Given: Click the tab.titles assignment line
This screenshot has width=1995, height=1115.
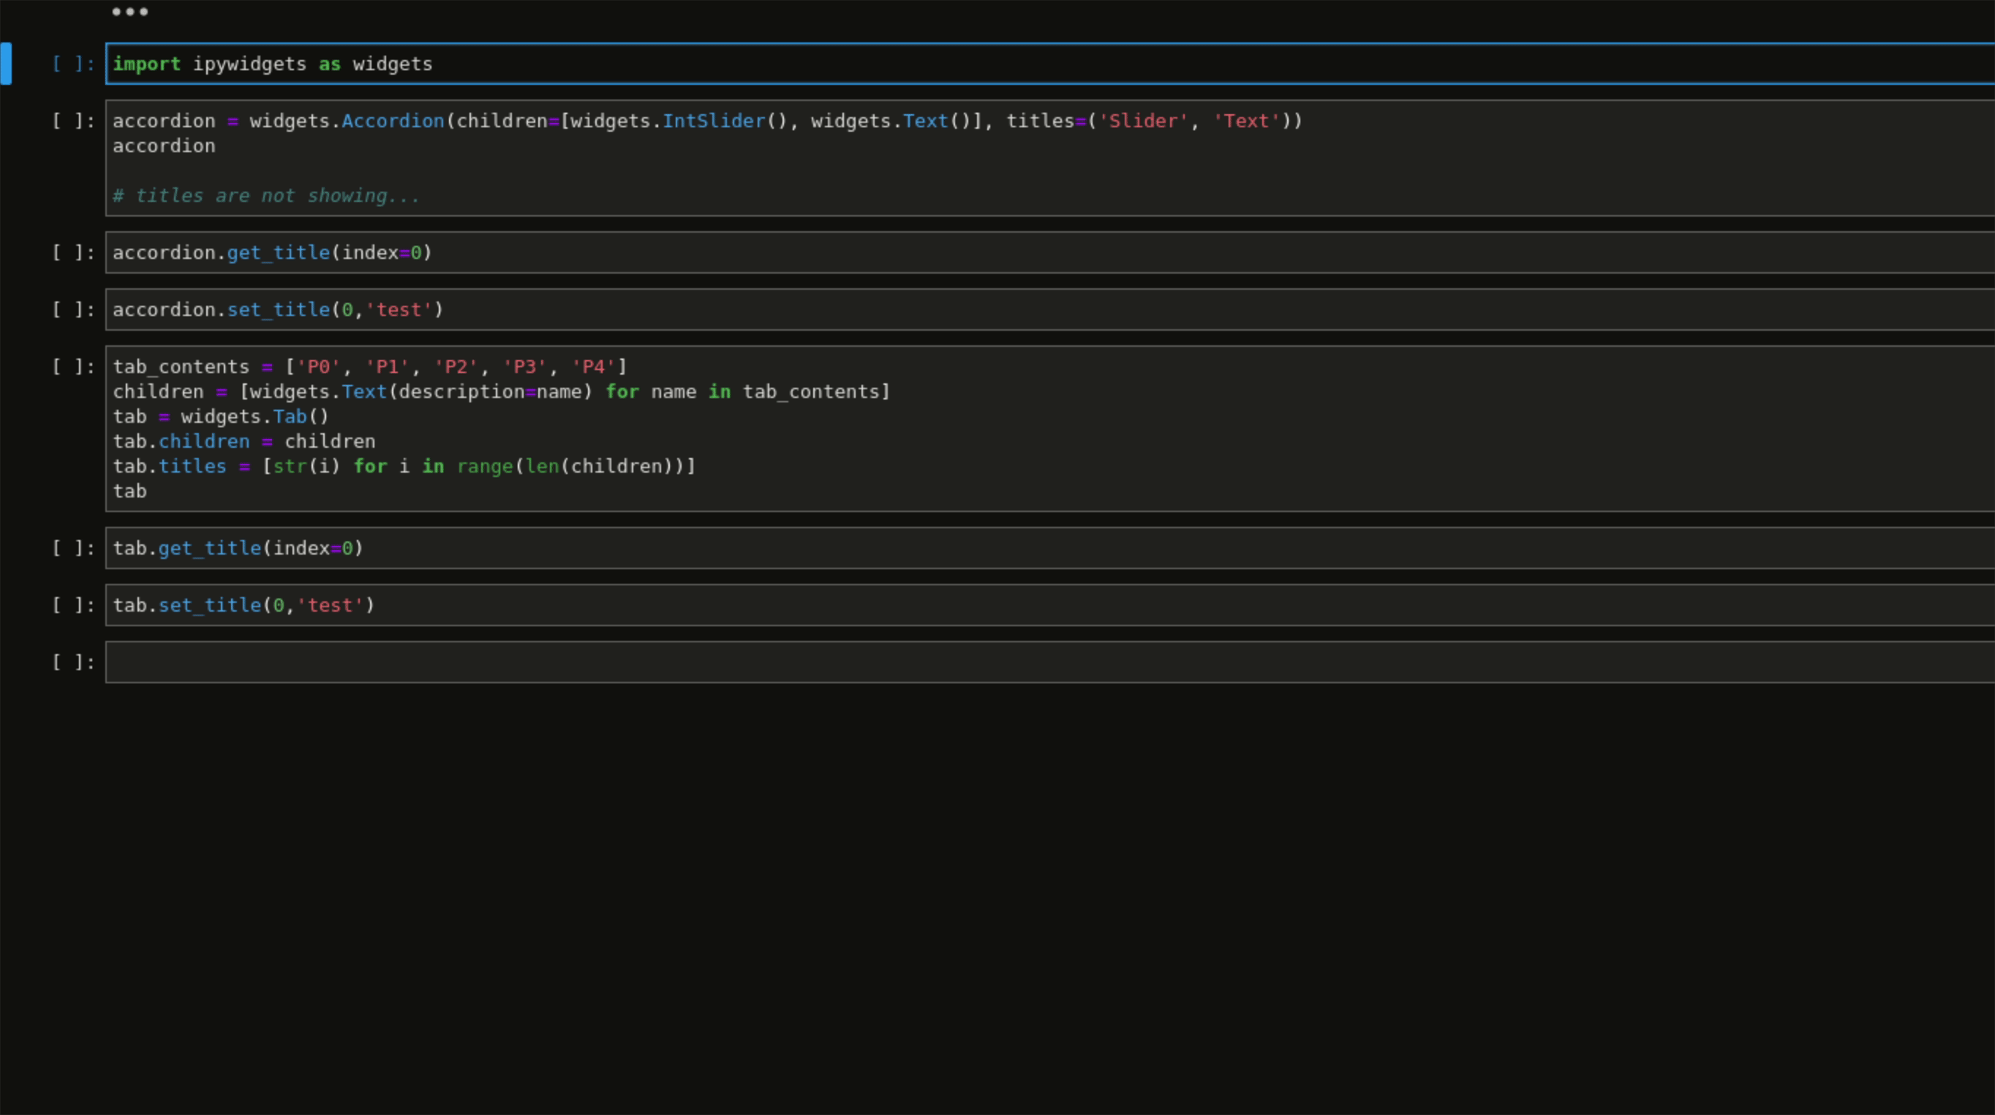Looking at the screenshot, I should click(x=403, y=466).
